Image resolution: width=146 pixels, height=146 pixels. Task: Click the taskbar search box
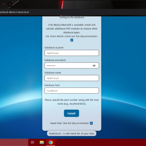pyautogui.click(x=14, y=142)
